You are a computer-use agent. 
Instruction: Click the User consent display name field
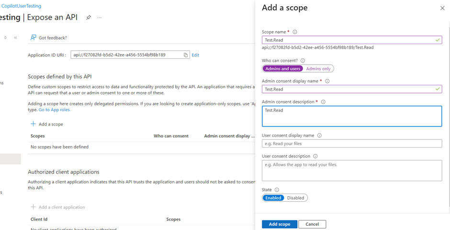coord(352,144)
